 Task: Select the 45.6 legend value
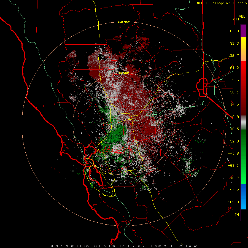(234, 80)
